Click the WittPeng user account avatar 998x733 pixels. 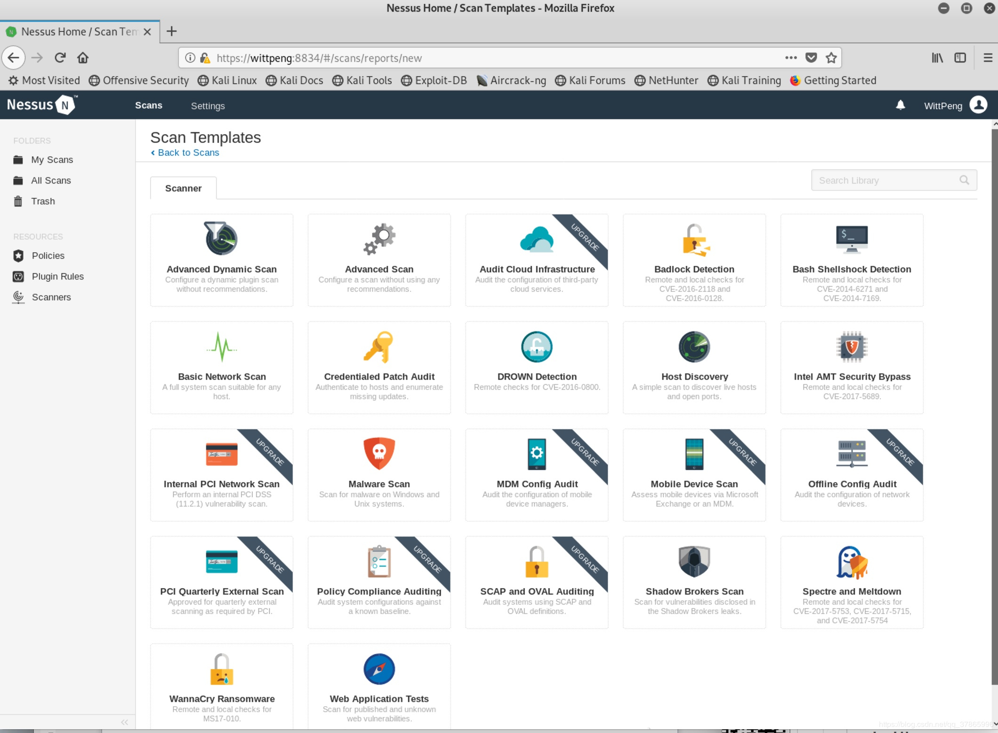978,105
